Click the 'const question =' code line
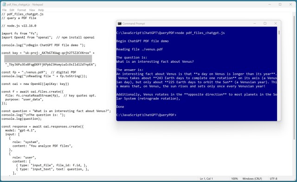The image size is (297, 182). 56,111
